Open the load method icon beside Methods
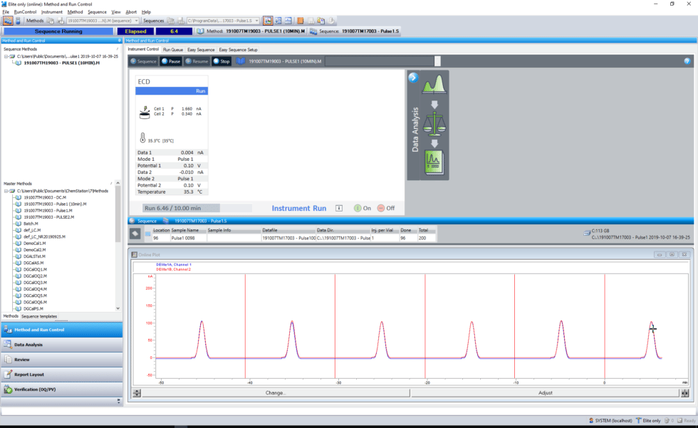 coord(51,21)
